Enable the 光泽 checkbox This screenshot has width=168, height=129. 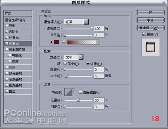tap(7, 67)
